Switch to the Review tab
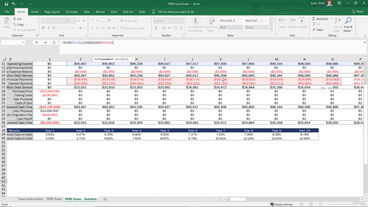Image resolution: width=368 pixels, height=207 pixels. [100, 11]
